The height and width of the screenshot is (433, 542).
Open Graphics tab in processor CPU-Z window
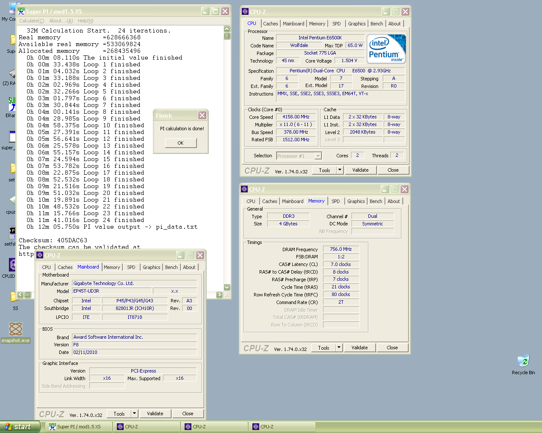point(357,24)
